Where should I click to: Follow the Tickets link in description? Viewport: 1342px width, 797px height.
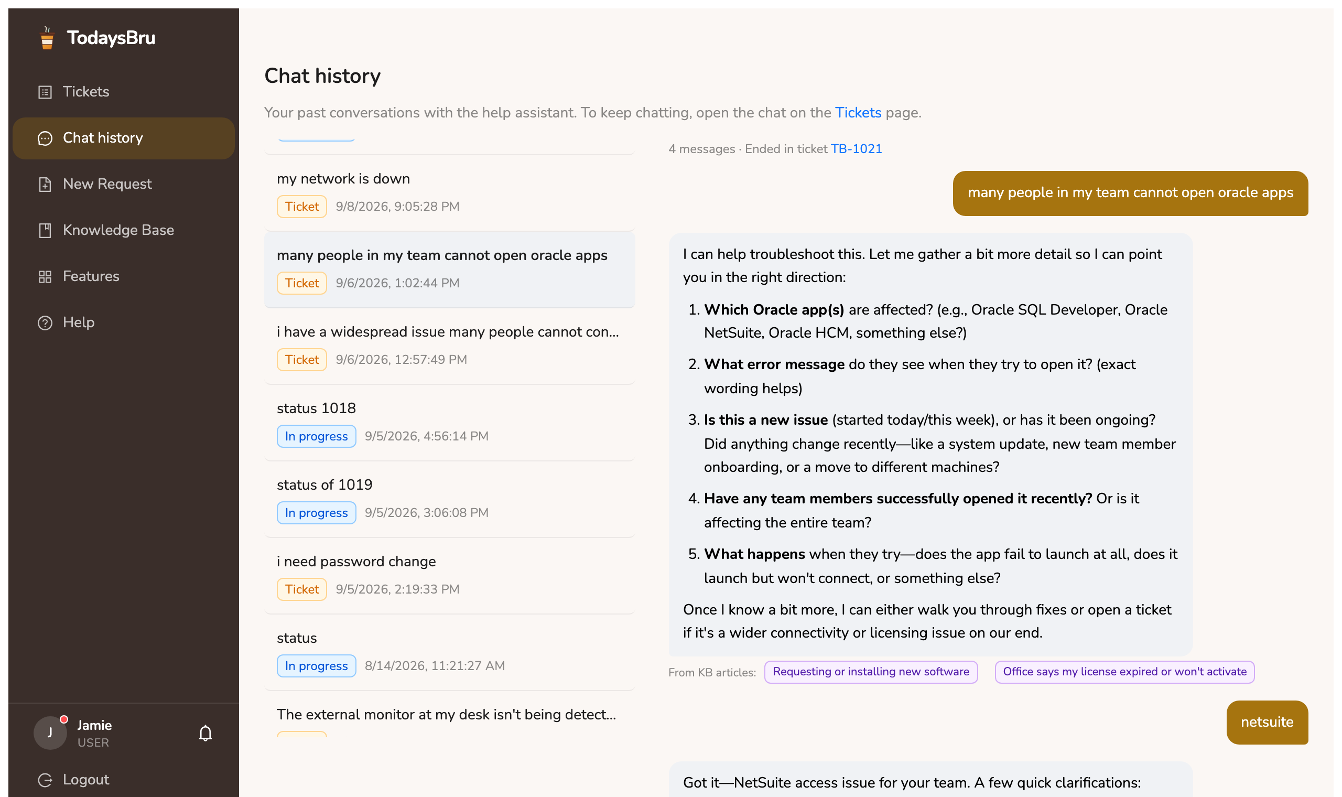pyautogui.click(x=858, y=113)
